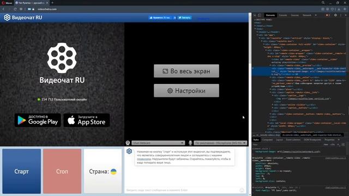This screenshot has height=196, width=349.
Task: Select the Elements tab in DevTools
Action: tap(270, 15)
